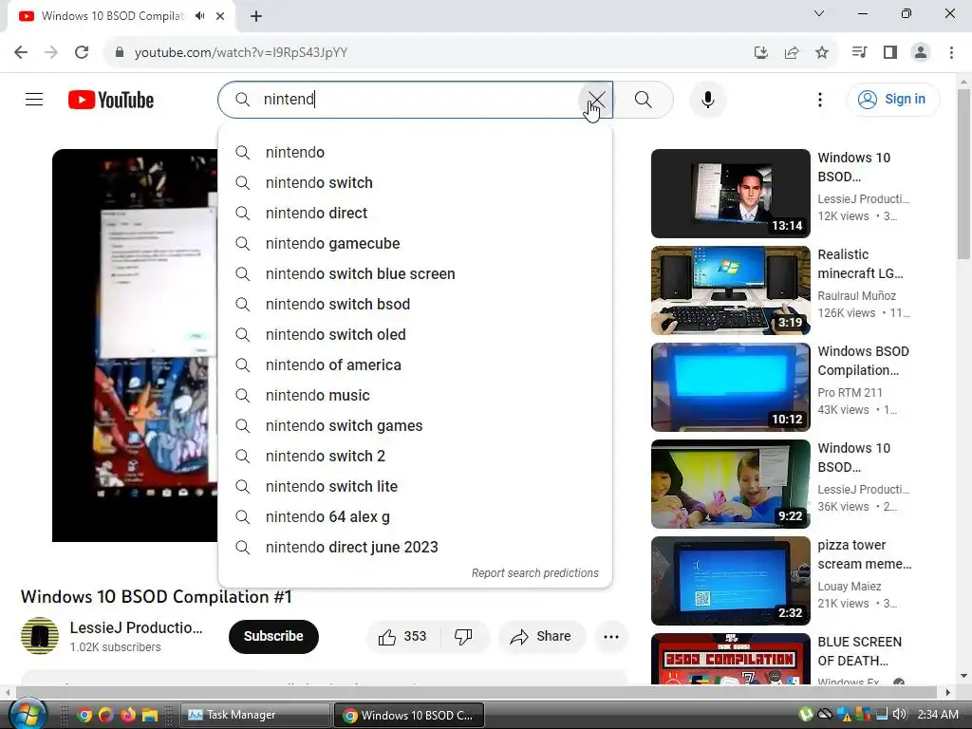
Task: Click Report search predictions link
Action: (535, 573)
